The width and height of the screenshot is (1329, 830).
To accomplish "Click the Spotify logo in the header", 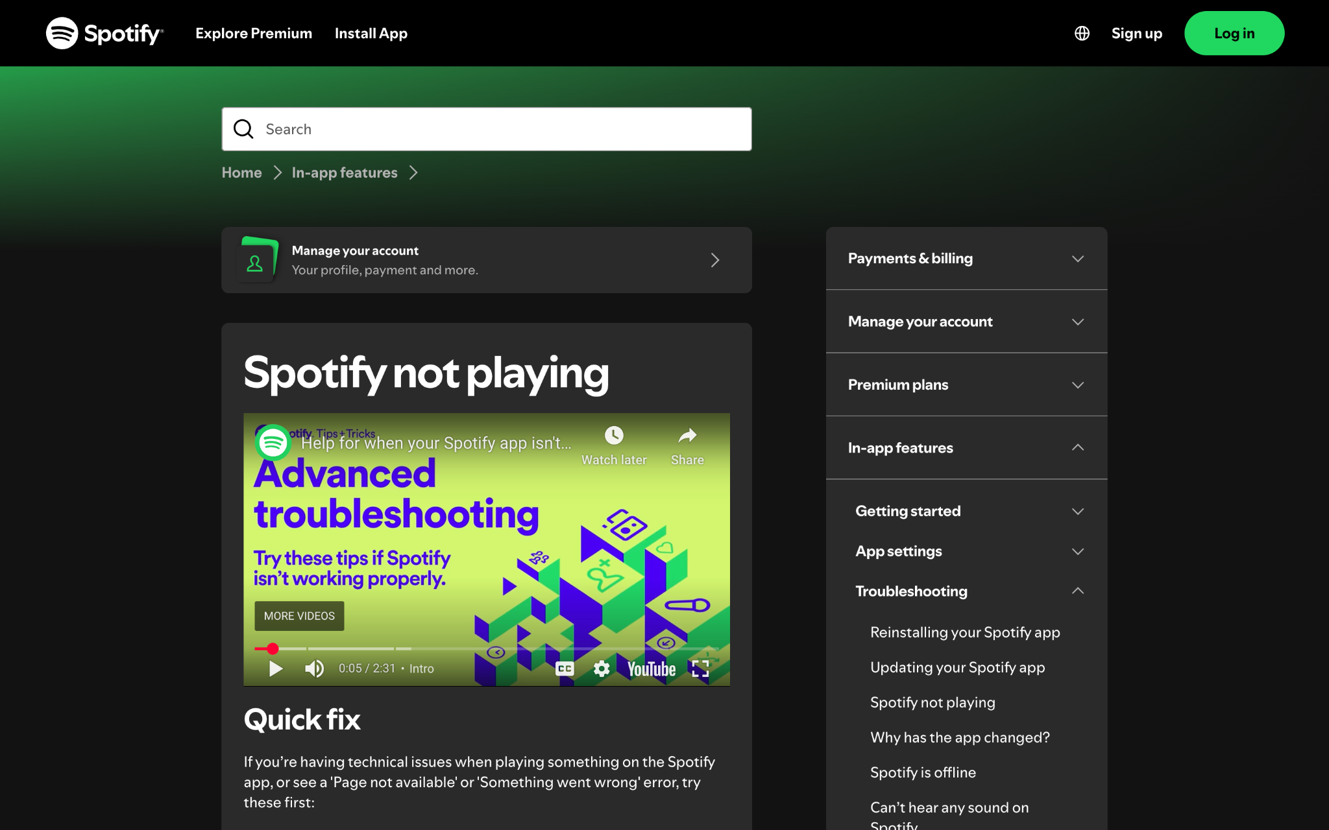I will (104, 33).
